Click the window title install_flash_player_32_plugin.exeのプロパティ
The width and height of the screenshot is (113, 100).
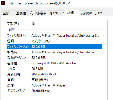(x=38, y=3)
